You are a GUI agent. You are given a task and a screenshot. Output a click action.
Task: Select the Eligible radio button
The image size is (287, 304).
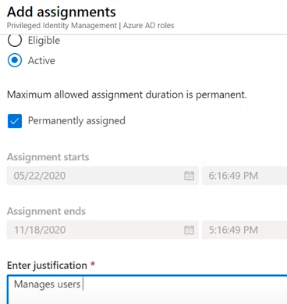tap(15, 41)
